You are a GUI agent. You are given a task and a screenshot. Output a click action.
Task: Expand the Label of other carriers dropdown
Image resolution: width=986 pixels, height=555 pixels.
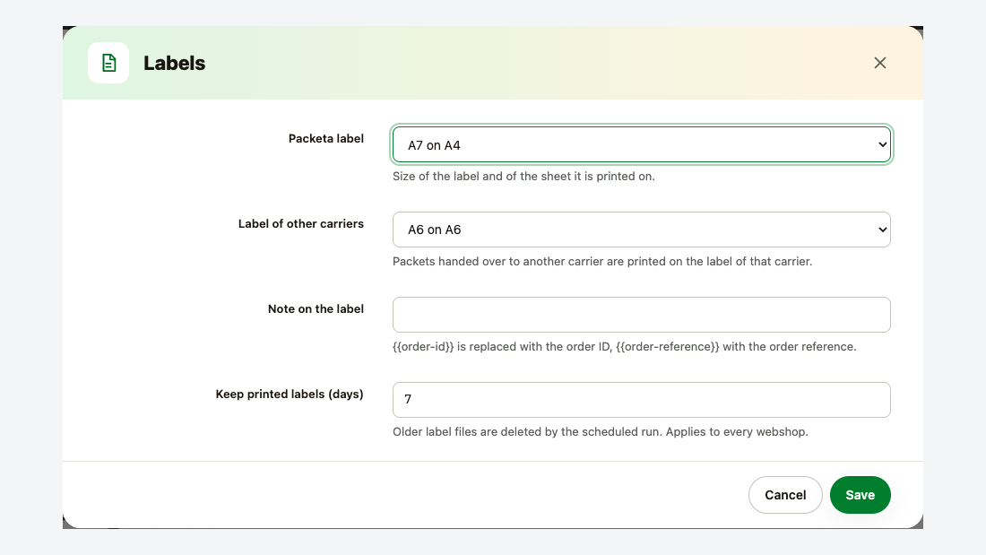(642, 230)
